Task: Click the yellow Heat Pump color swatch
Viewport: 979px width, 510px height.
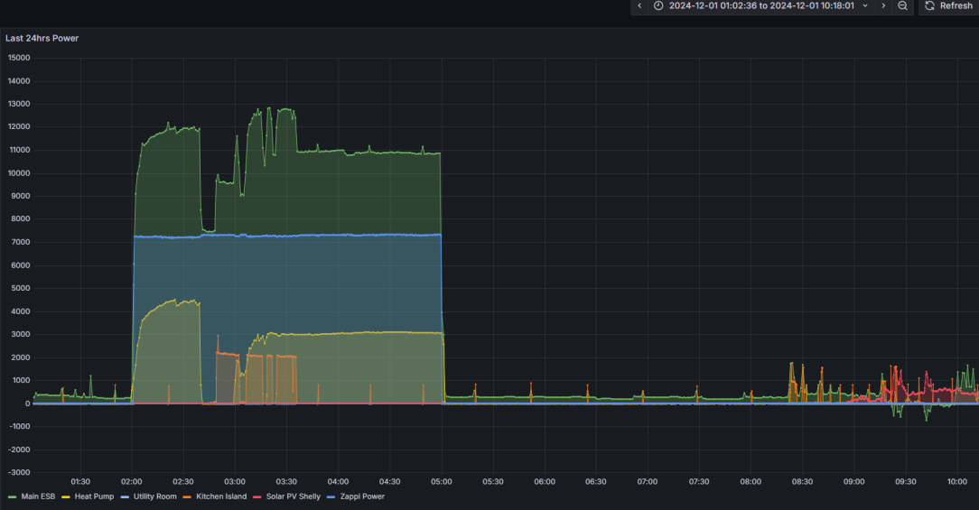Action: pos(66,496)
